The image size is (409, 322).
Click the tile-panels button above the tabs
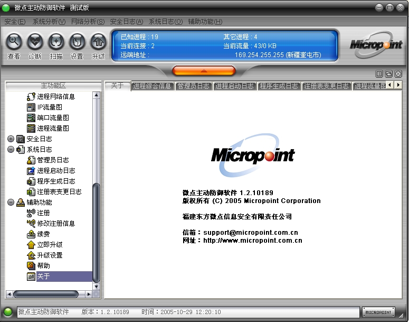pos(379,74)
